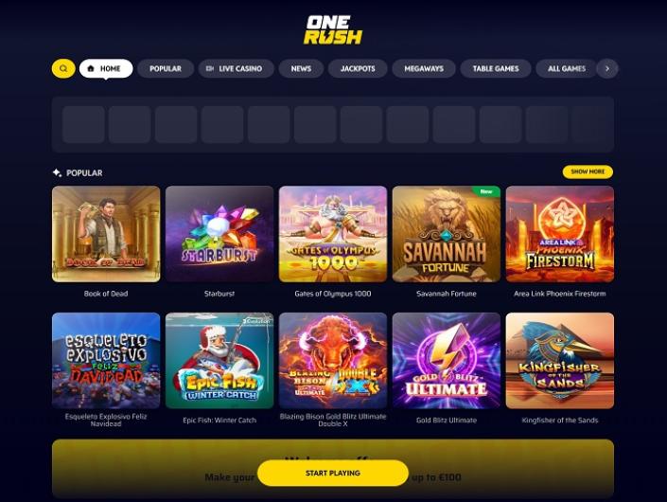This screenshot has height=502, width=667.
Task: Click the Start Playing button
Action: (x=333, y=473)
